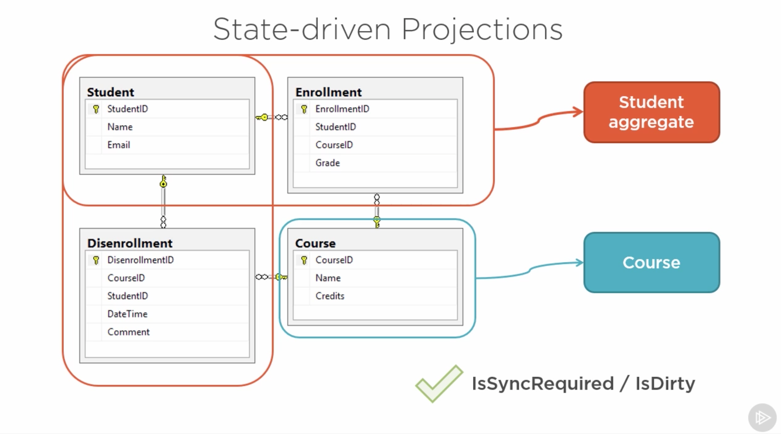Click CourseID column in Course table
The image size is (781, 434).
[x=375, y=260]
